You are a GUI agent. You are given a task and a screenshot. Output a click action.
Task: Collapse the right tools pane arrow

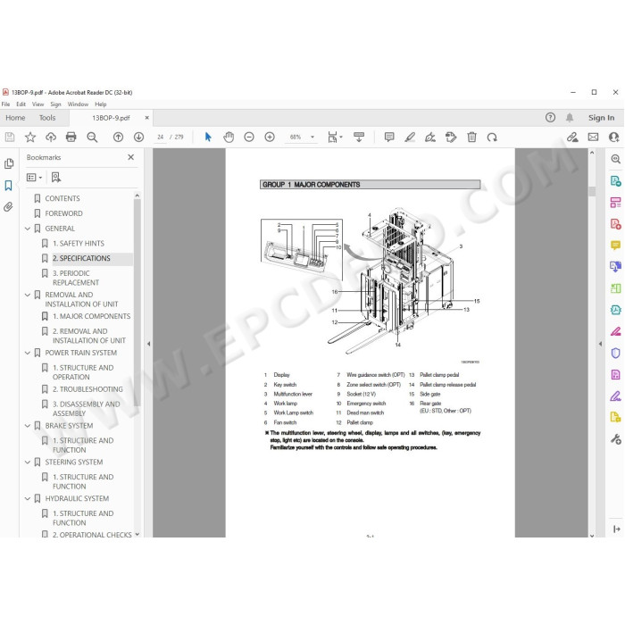(600, 344)
